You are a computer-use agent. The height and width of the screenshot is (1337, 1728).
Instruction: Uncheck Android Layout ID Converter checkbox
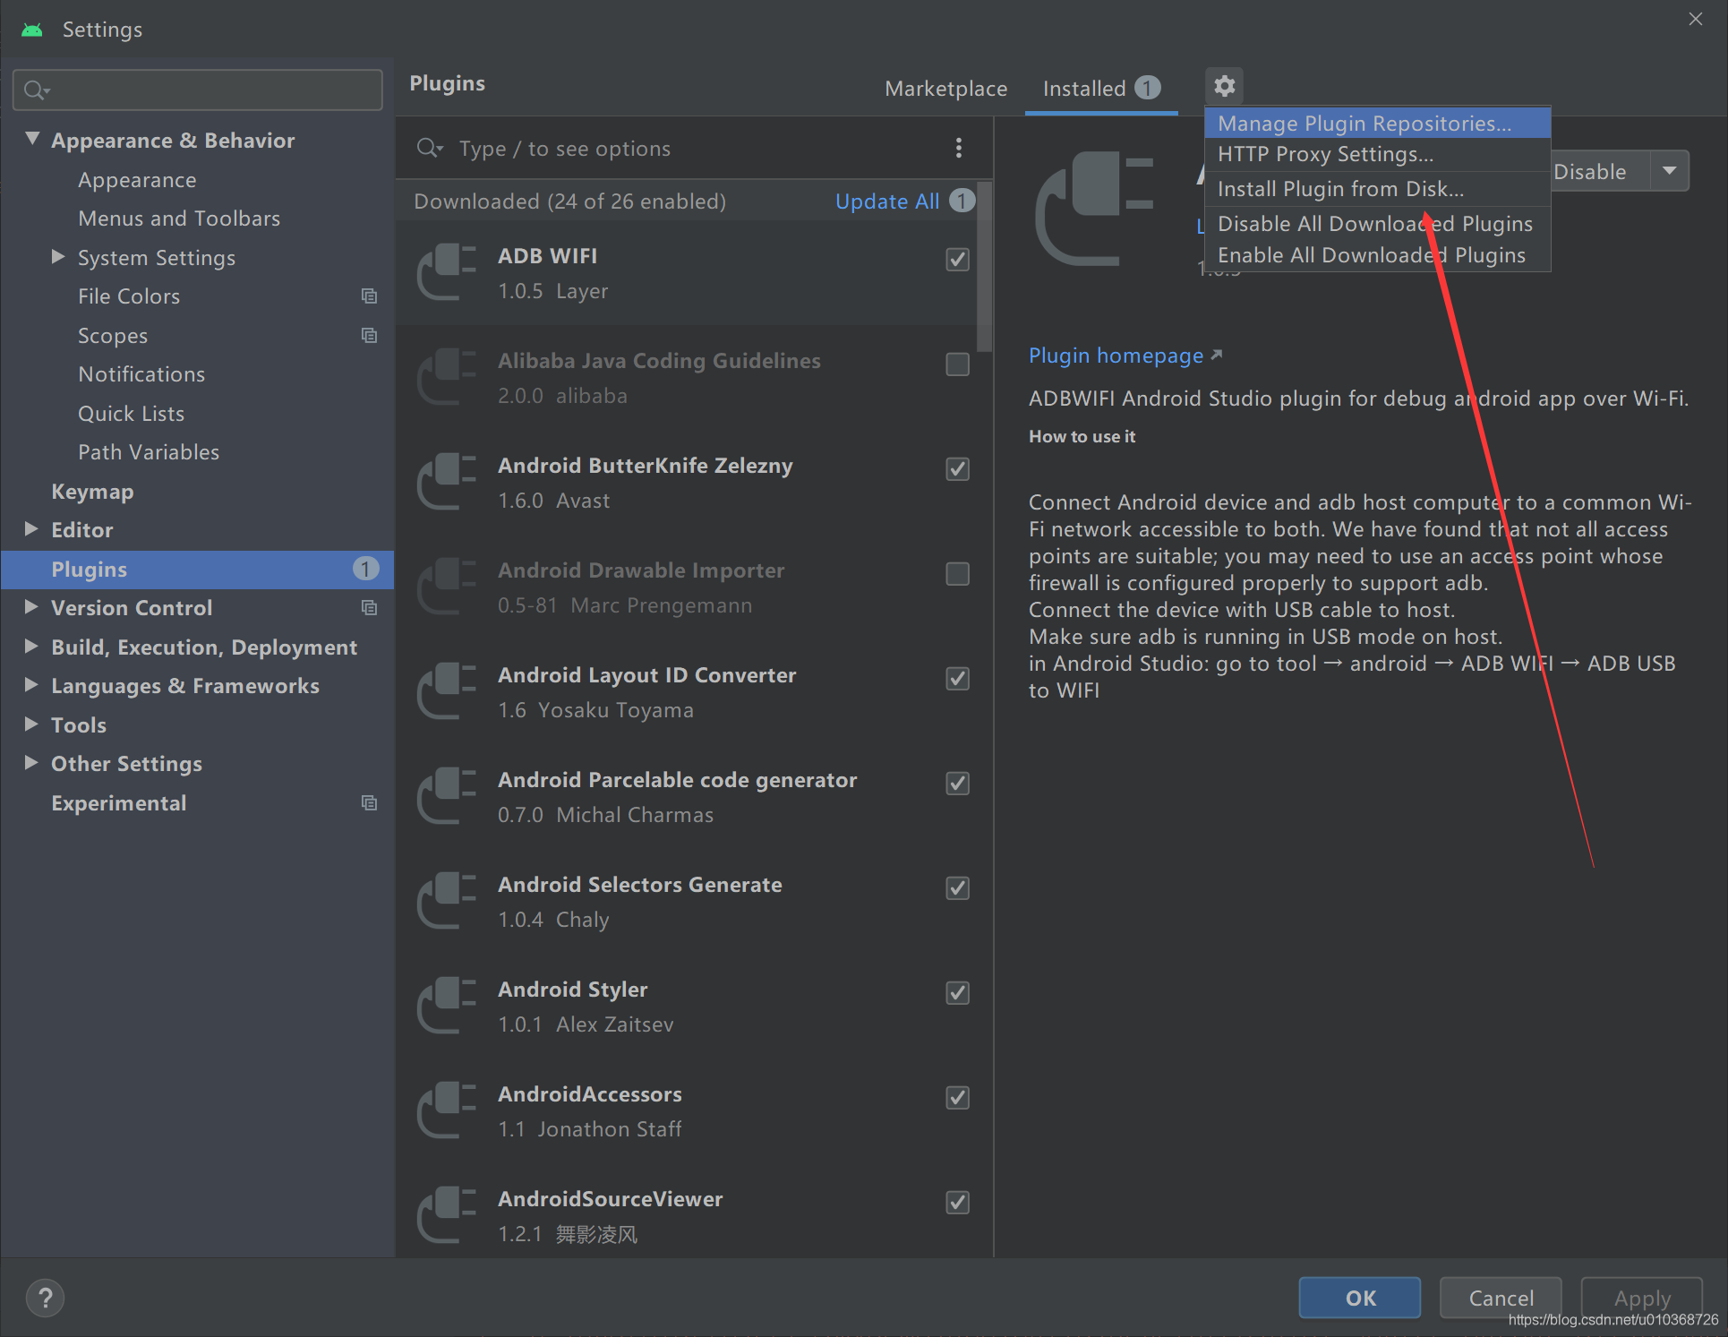[957, 679]
